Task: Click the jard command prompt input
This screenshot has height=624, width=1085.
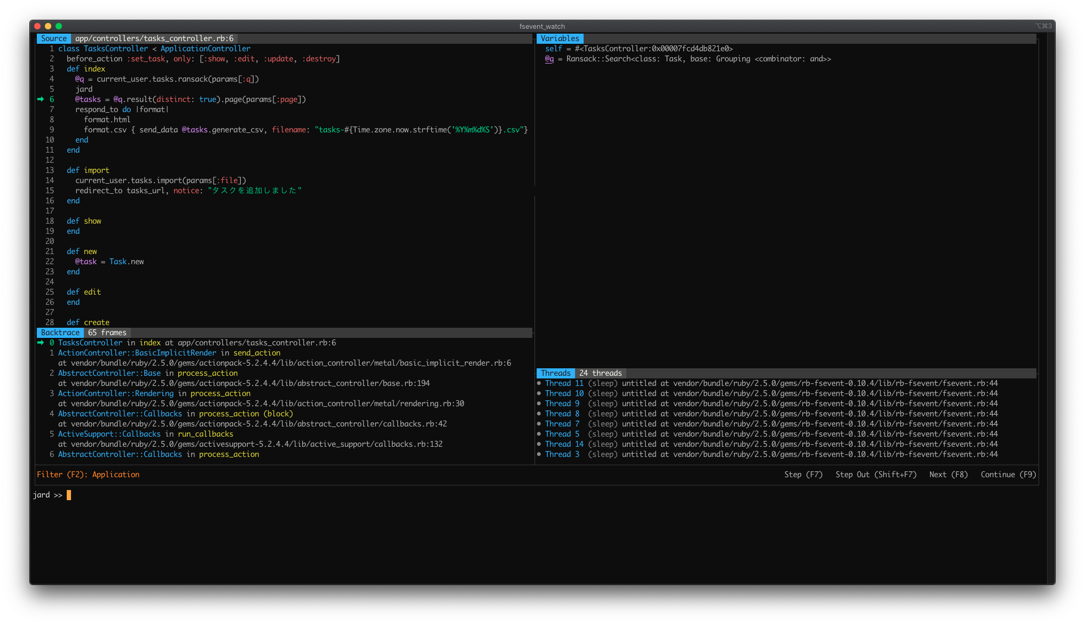Action: point(68,495)
